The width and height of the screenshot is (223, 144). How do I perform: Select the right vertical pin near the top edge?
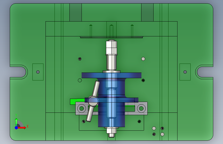click(x=132, y=31)
